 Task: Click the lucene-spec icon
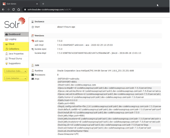[x=33, y=49]
